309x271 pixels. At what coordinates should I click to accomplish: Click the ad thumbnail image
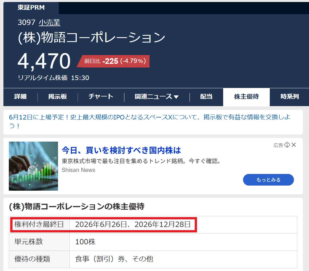33,166
